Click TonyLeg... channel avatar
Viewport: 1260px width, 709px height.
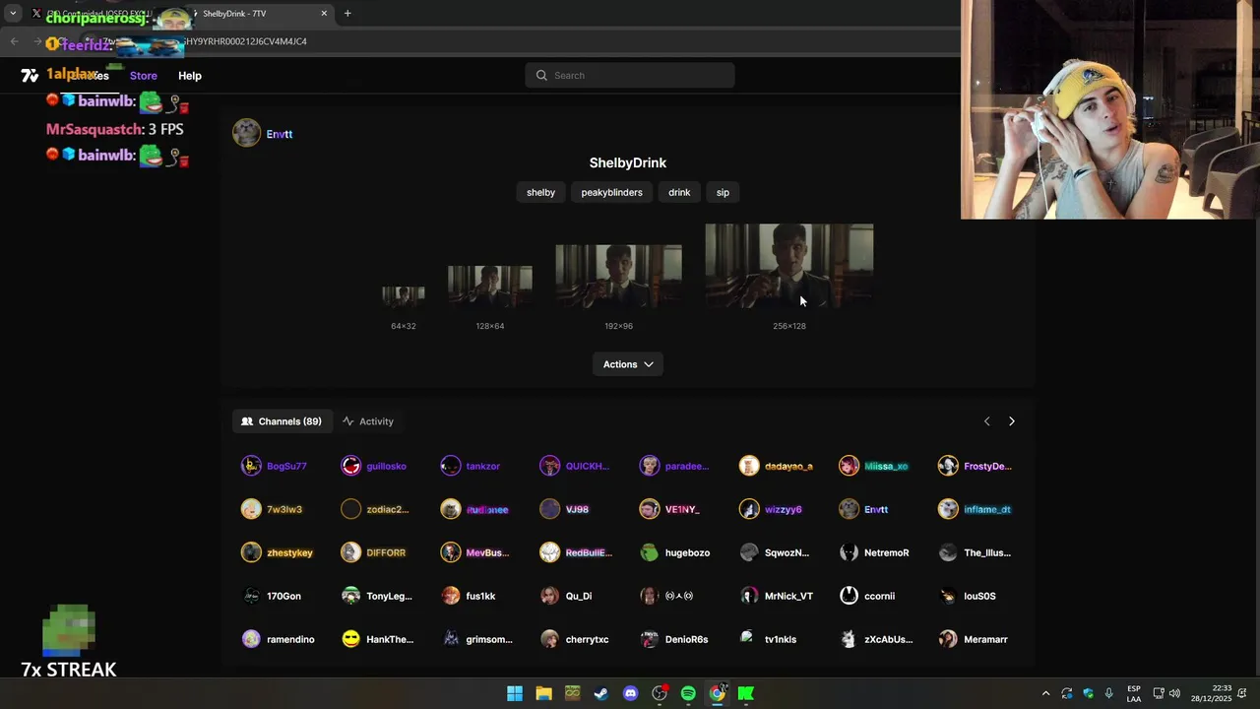(x=350, y=596)
